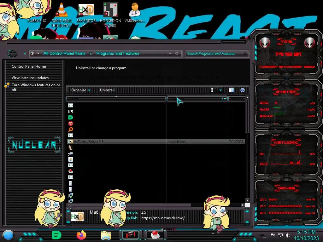Viewport: 323px width, 242px height.
Task: Click the horizontal scrollbar left arrow
Action: (x=68, y=205)
